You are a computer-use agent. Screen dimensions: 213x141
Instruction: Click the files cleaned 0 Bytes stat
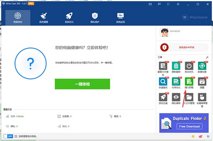(x=15, y=116)
